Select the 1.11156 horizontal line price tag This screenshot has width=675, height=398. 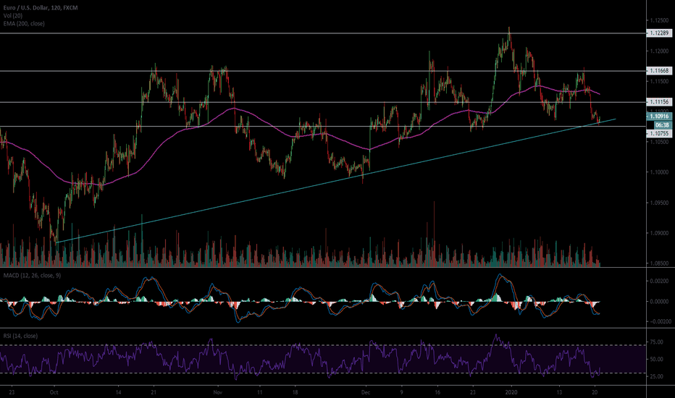click(x=659, y=102)
